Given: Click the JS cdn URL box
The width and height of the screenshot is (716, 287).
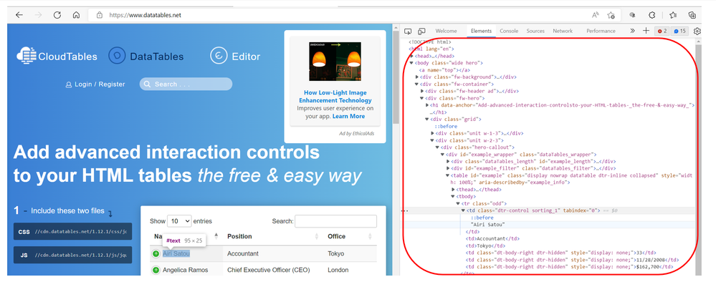Looking at the screenshot, I should tap(72, 255).
